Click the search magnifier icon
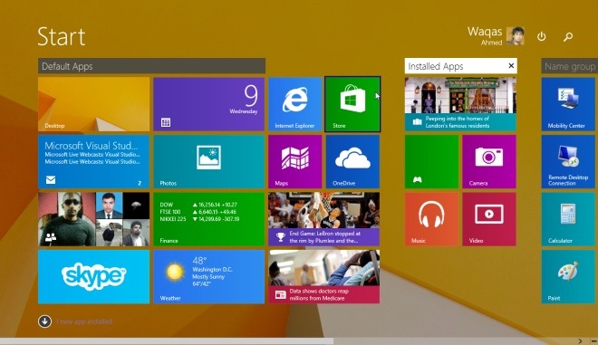This screenshot has height=345, width=598. click(568, 36)
